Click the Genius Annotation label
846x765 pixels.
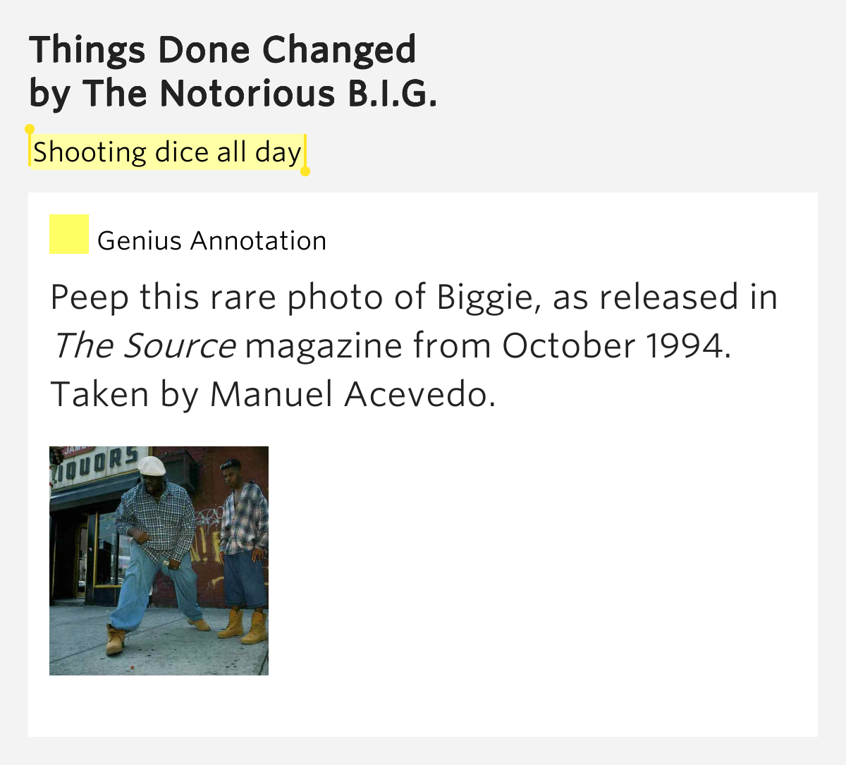211,241
